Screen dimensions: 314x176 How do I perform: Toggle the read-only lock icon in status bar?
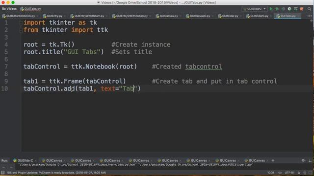(x=299, y=173)
